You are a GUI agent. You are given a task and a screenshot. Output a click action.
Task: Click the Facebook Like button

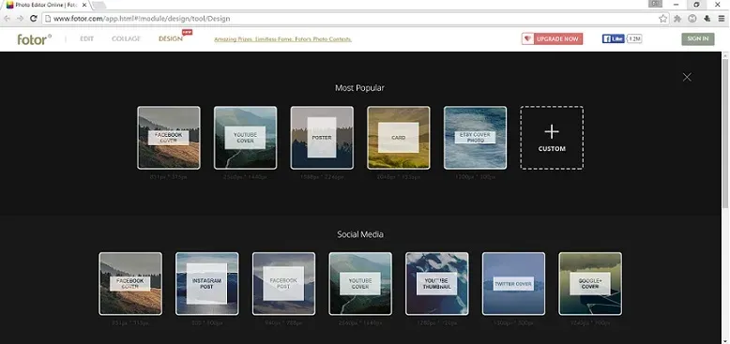tap(613, 39)
